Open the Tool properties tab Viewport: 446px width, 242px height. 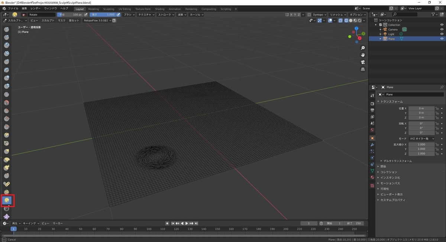[x=372, y=96]
